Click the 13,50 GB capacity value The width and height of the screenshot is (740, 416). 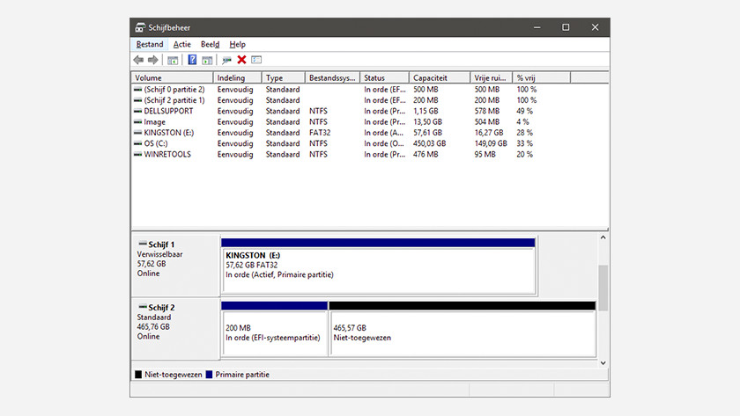tap(427, 122)
